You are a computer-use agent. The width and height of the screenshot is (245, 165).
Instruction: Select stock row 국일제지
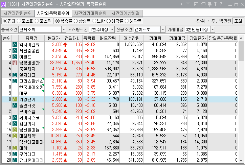pos(120,69)
